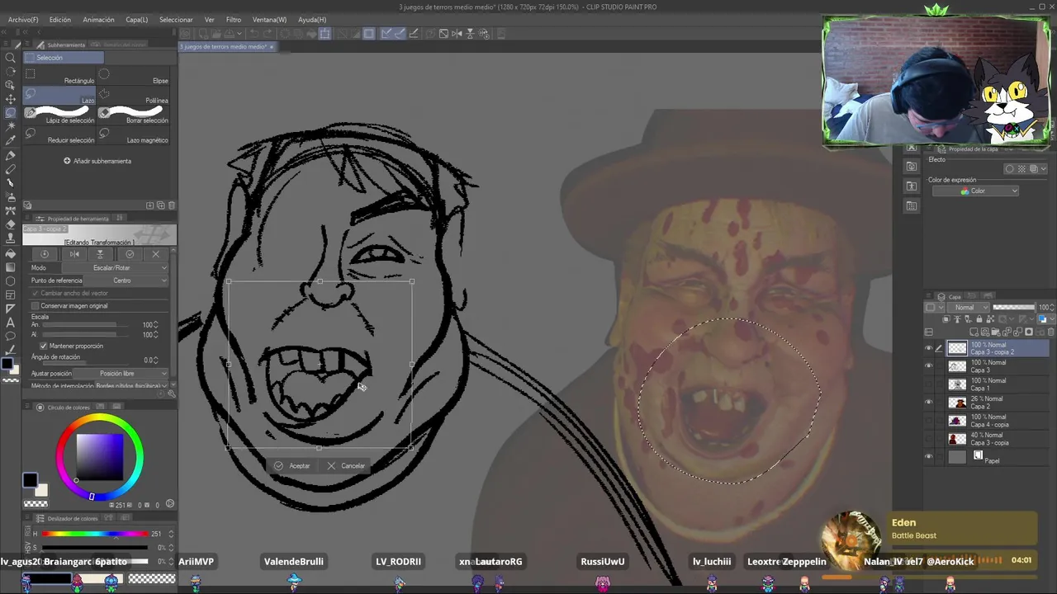Screen dimensions: 1057x594
Task: Delete subtool with trash icon
Action: [x=171, y=205]
